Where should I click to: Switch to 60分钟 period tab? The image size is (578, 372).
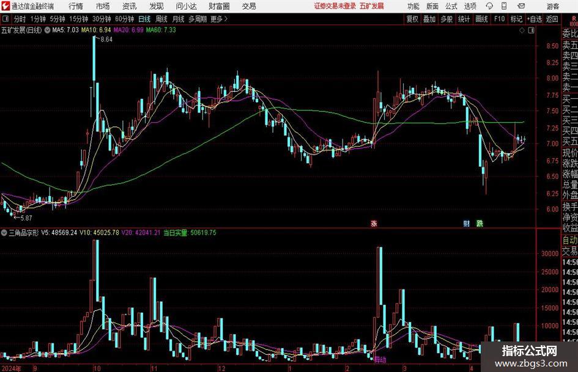coord(125,19)
